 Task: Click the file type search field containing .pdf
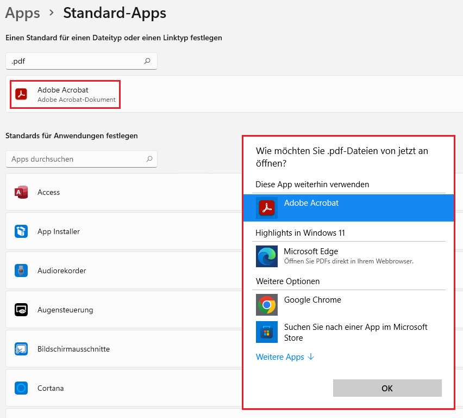pyautogui.click(x=76, y=62)
